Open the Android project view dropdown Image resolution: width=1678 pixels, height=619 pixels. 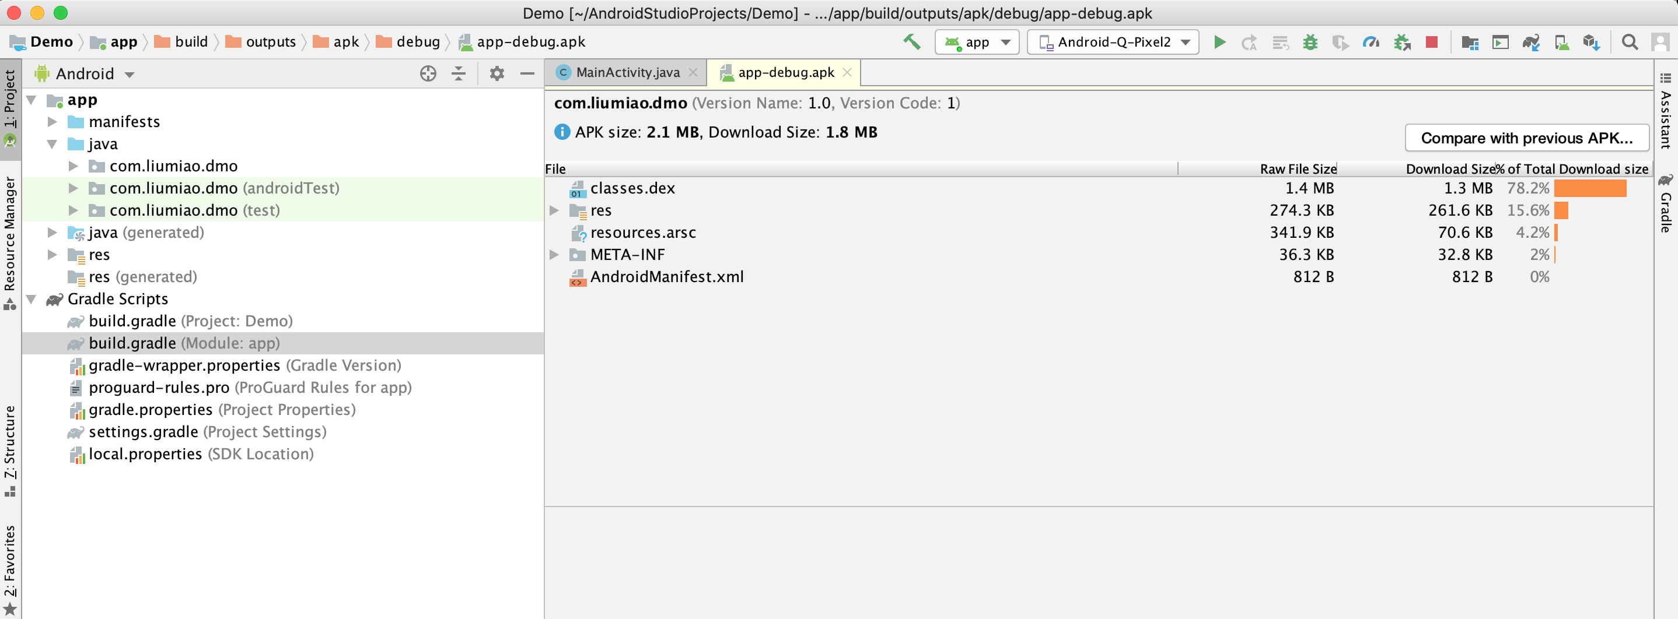point(85,73)
